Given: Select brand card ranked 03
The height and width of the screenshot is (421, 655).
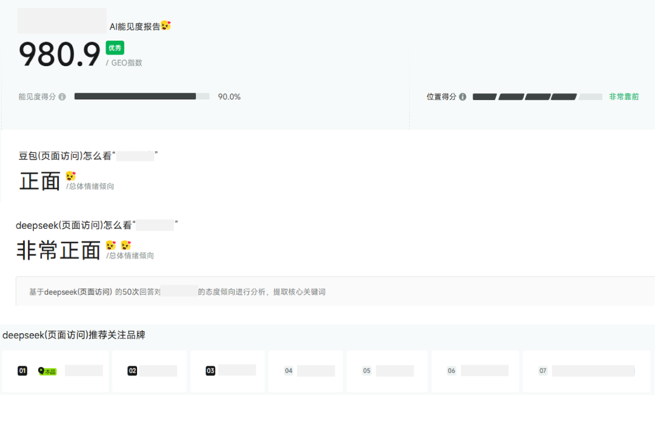Looking at the screenshot, I should (227, 371).
